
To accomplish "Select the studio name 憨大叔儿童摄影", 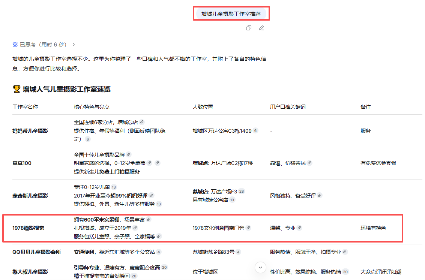I will [30, 272].
